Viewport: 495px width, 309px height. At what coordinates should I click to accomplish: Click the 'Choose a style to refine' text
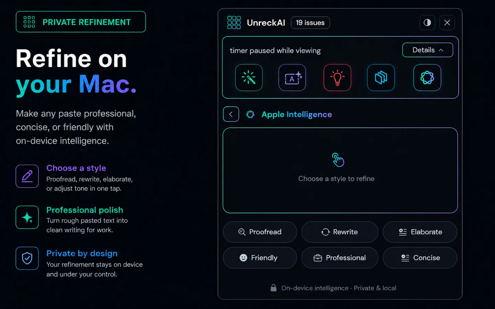click(x=336, y=179)
